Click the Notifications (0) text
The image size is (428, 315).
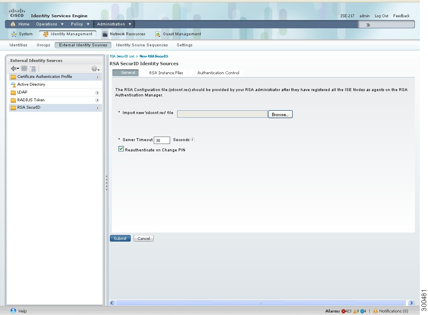tap(393, 311)
